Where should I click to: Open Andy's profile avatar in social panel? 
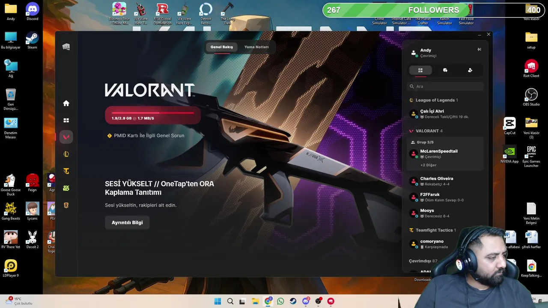point(414,53)
